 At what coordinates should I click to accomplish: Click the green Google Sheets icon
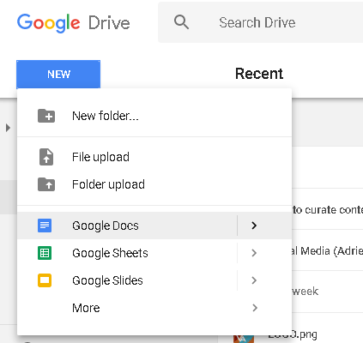point(45,253)
